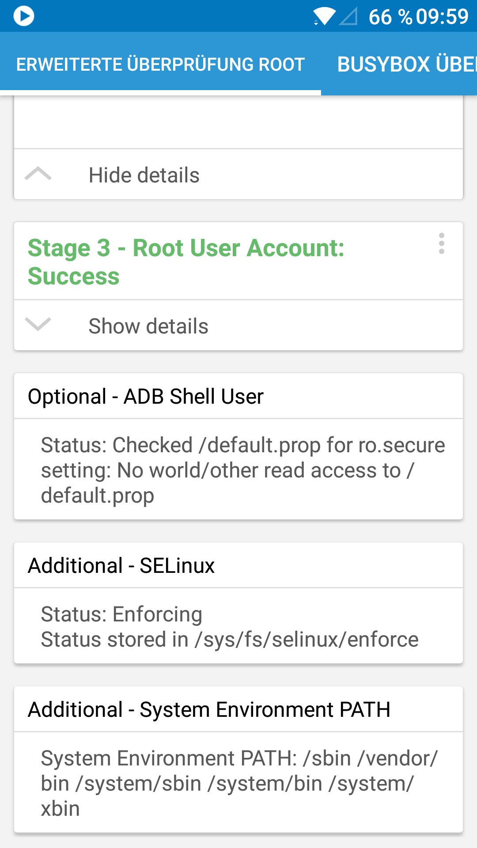The width and height of the screenshot is (477, 848).
Task: Tap the Optional - ADB Shell User header
Action: 146,397
